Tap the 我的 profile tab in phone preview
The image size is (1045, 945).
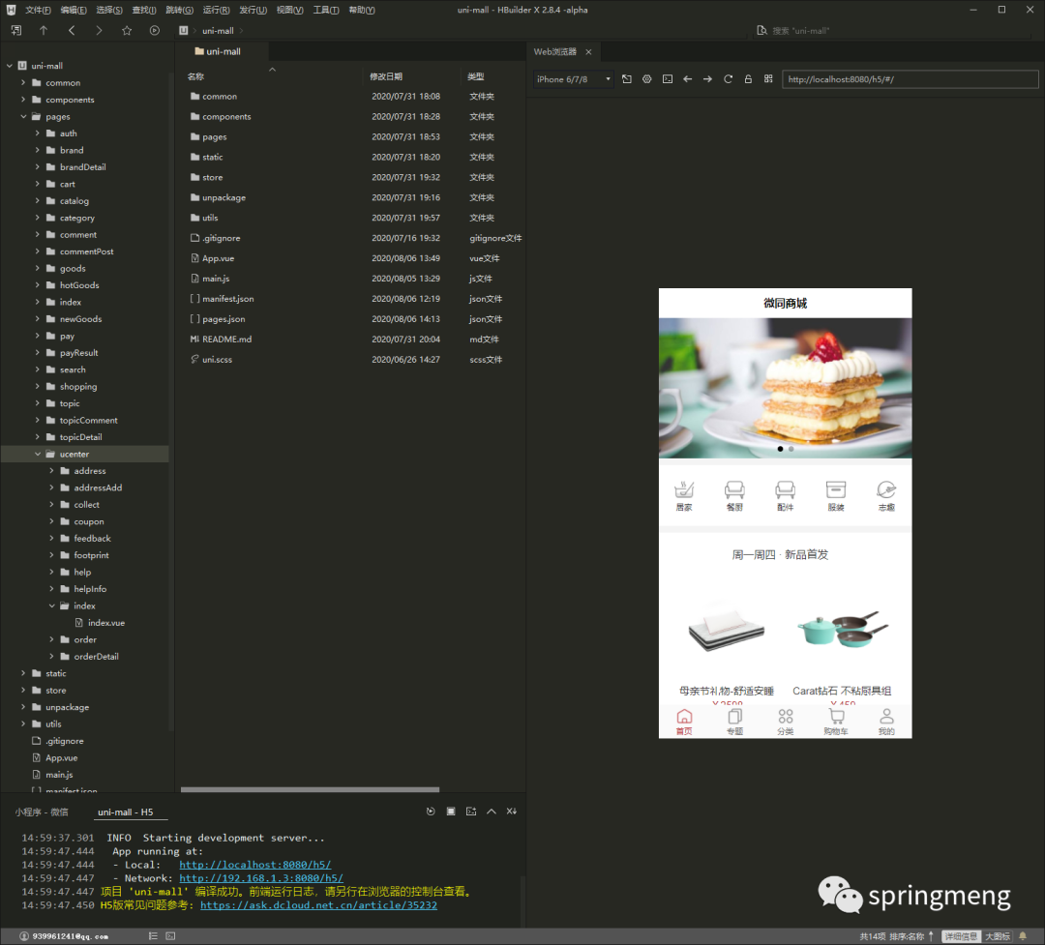[886, 722]
